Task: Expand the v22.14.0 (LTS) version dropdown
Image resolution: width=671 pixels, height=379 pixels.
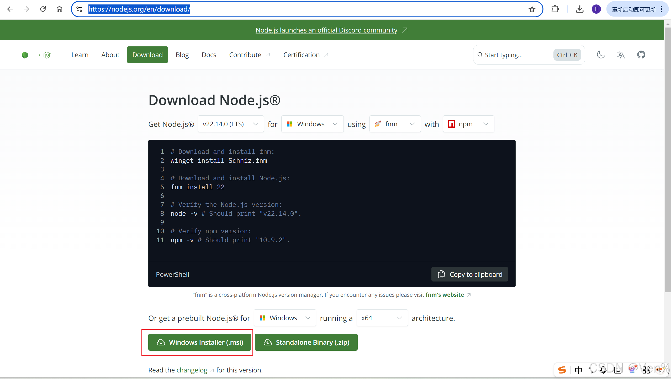Action: [x=231, y=124]
